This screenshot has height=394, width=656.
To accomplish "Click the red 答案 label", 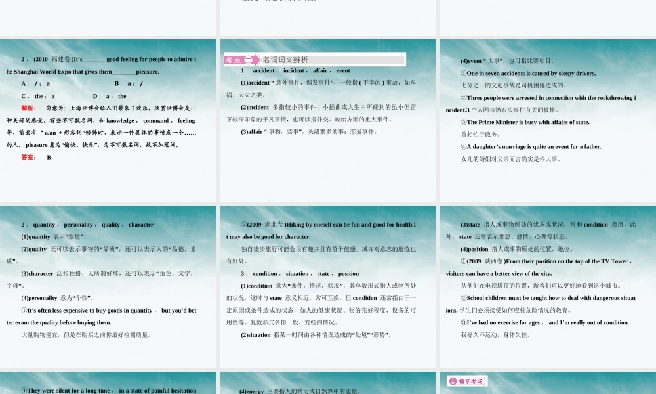I will tap(29, 158).
